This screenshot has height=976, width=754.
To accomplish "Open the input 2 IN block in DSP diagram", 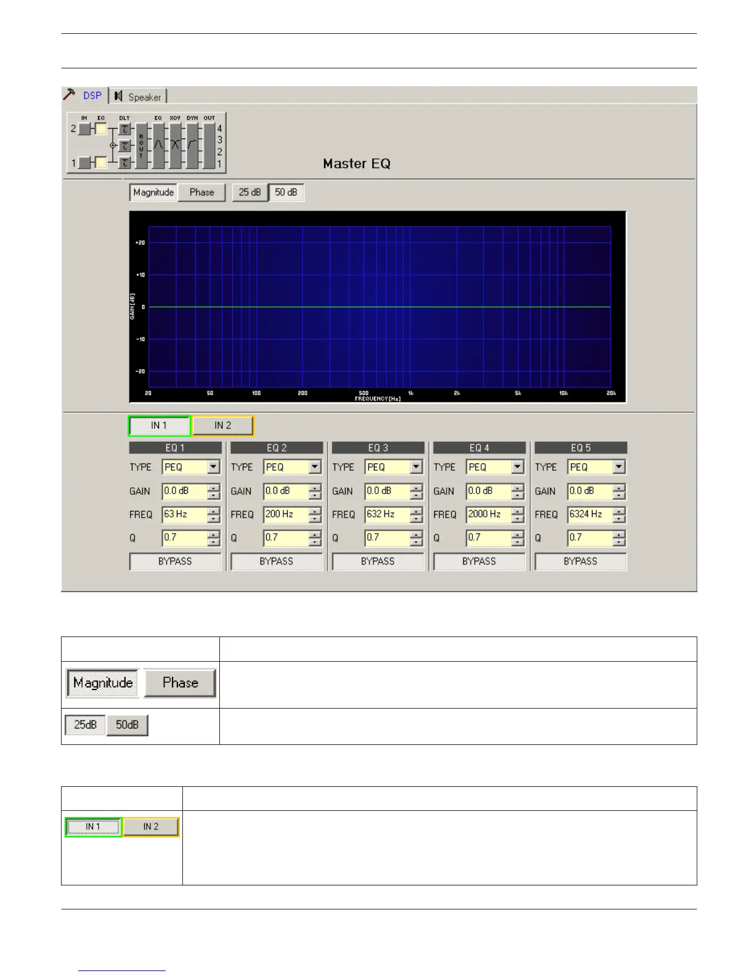I will [x=84, y=129].
